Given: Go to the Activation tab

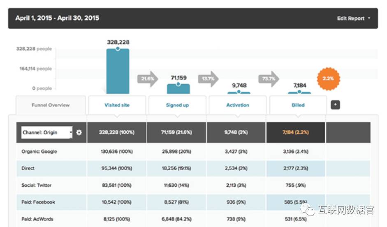Looking at the screenshot, I should [x=238, y=105].
